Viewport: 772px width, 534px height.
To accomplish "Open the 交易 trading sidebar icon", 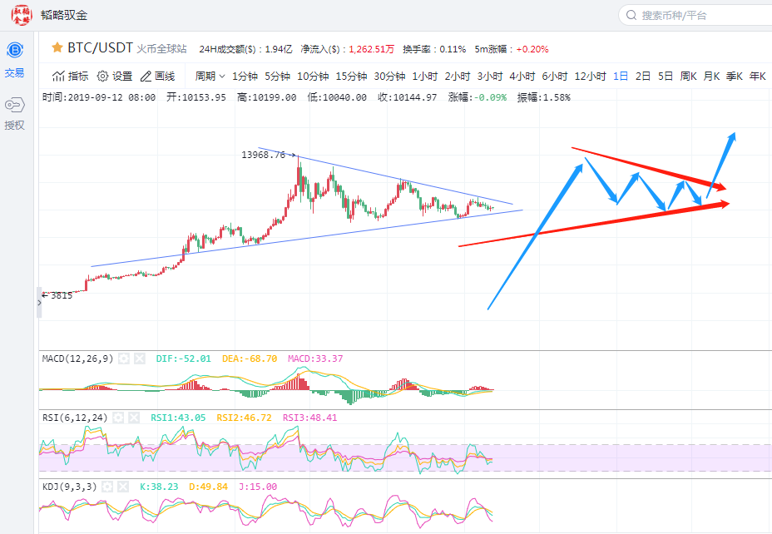I will [x=15, y=50].
